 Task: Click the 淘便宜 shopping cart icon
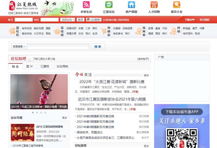pos(103,31)
